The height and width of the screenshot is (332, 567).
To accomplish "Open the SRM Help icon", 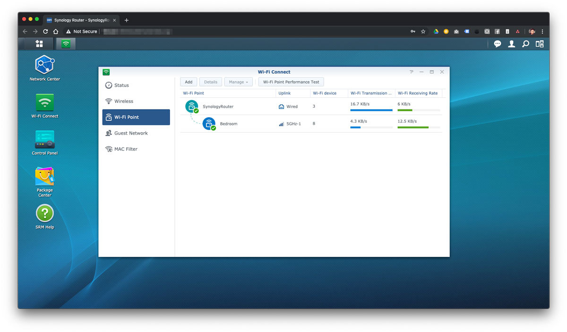I will coord(44,213).
